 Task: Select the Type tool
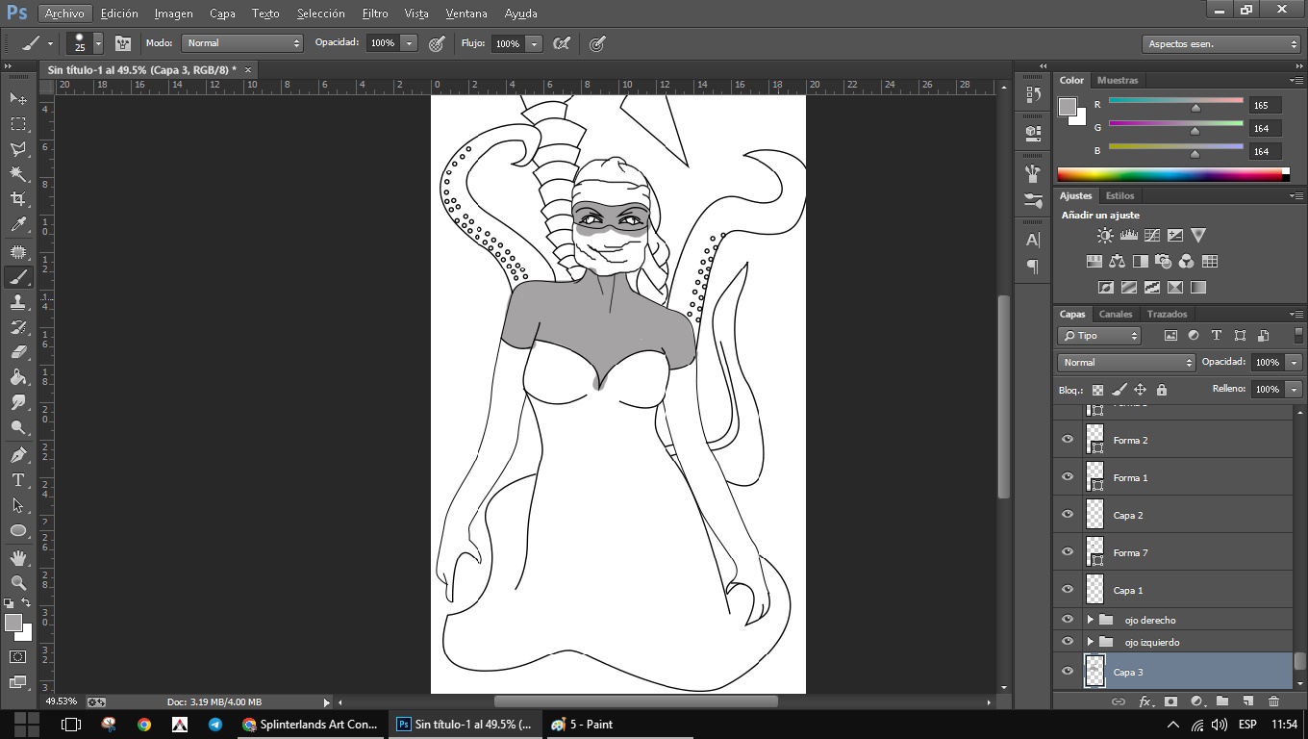[x=18, y=480]
